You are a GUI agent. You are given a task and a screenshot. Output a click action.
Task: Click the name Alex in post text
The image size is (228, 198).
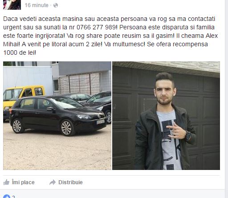pyautogui.click(x=212, y=36)
